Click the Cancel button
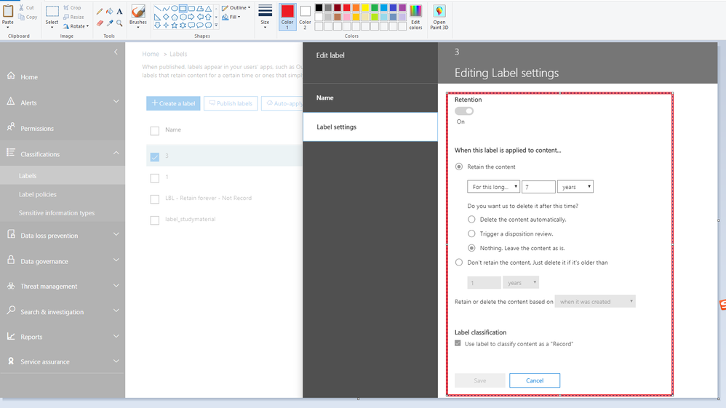Image resolution: width=726 pixels, height=408 pixels. pyautogui.click(x=534, y=380)
